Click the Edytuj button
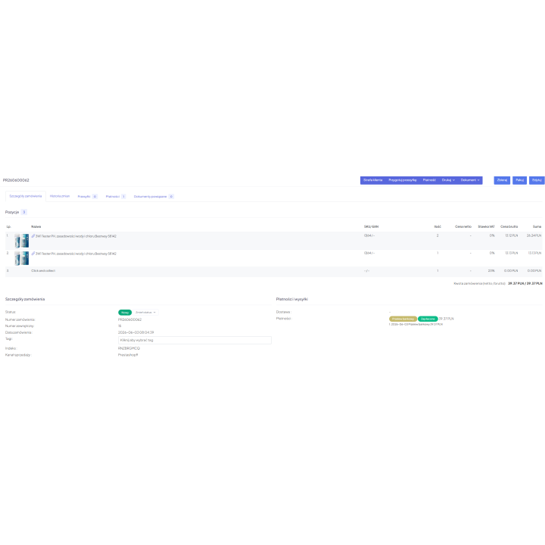Viewport: 545px width, 545px height. click(x=537, y=180)
